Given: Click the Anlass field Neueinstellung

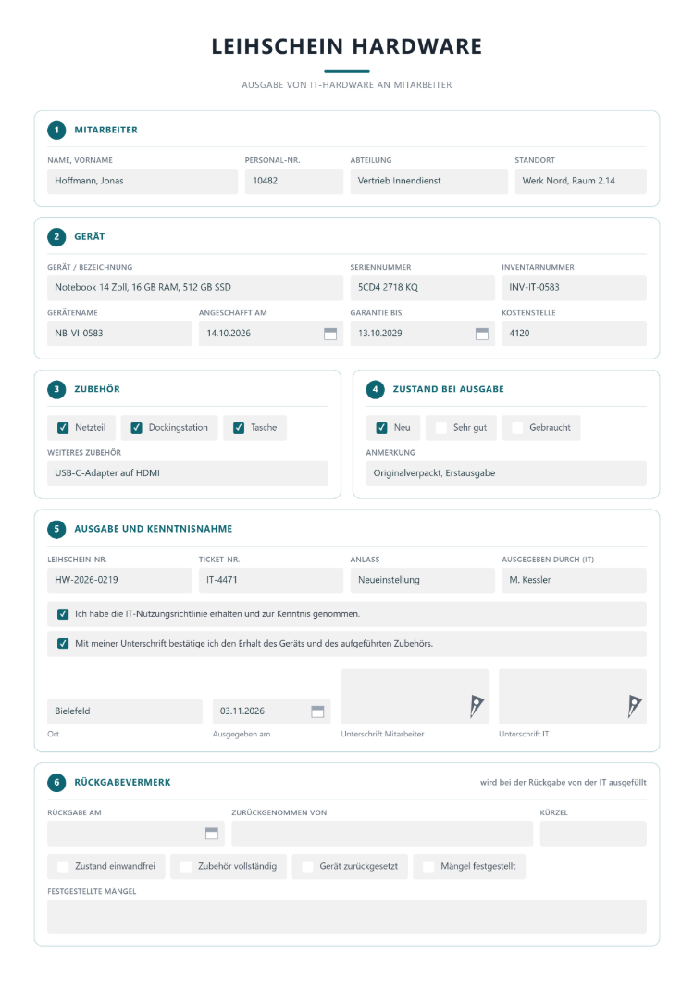Looking at the screenshot, I should tap(422, 581).
